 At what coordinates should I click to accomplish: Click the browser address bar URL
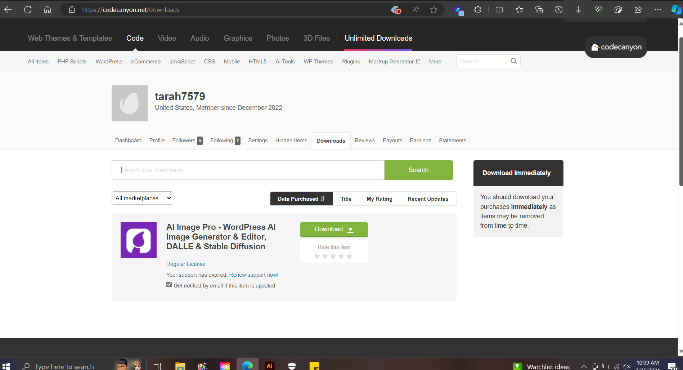(131, 10)
